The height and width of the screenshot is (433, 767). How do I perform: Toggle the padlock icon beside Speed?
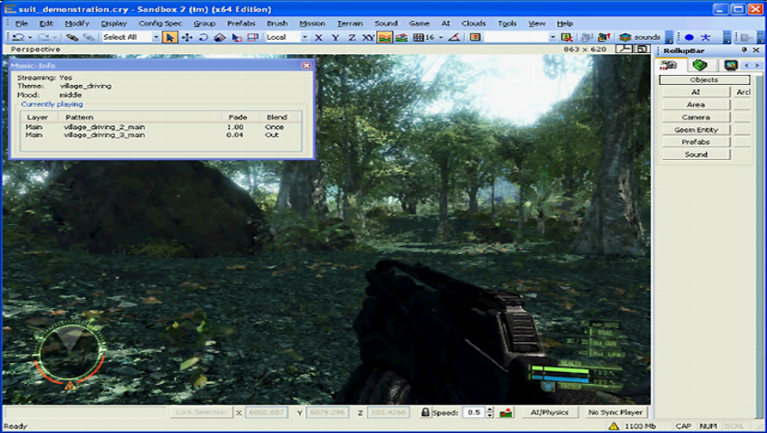click(x=425, y=412)
